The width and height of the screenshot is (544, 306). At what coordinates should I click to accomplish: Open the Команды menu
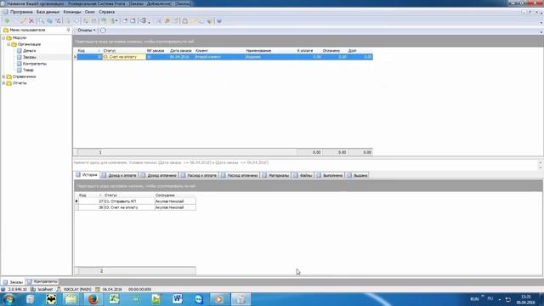click(x=72, y=12)
